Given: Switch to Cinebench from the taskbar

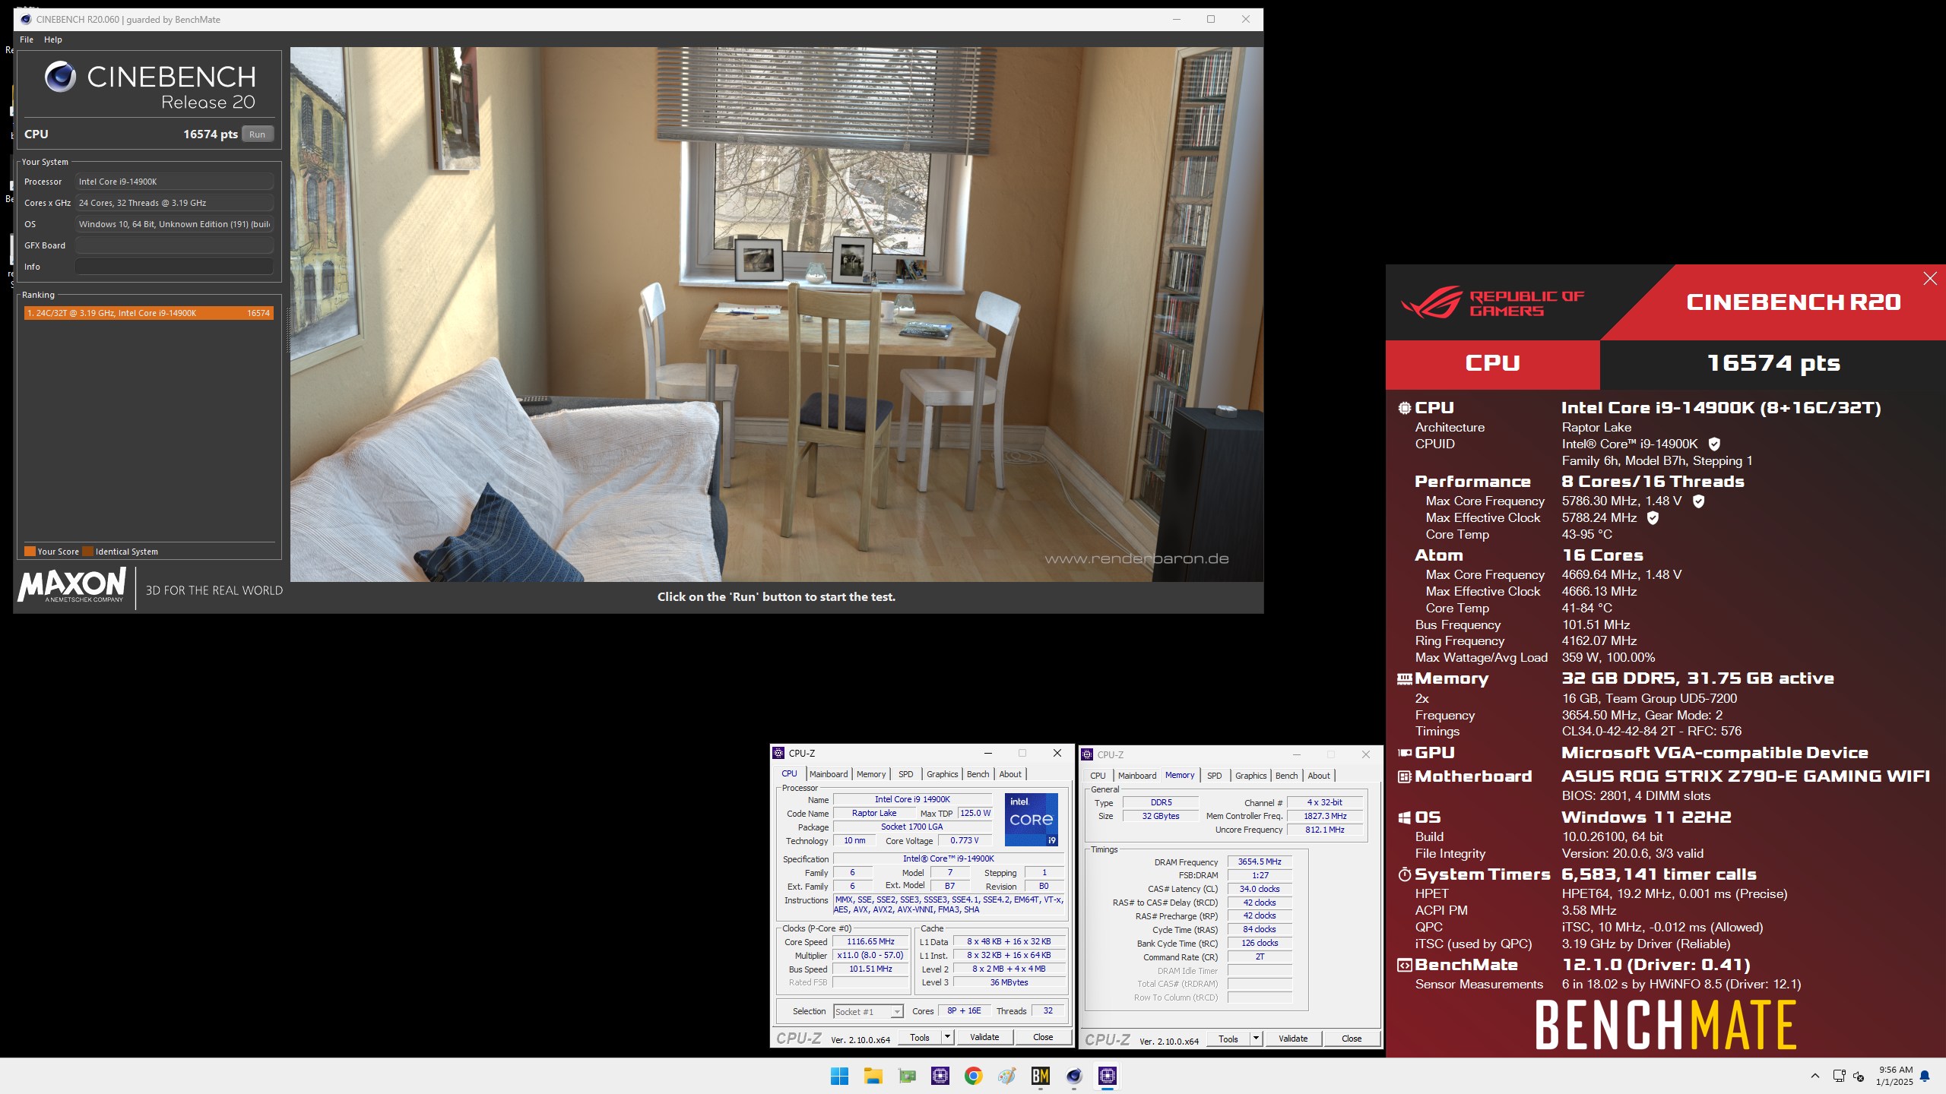Looking at the screenshot, I should [1073, 1076].
